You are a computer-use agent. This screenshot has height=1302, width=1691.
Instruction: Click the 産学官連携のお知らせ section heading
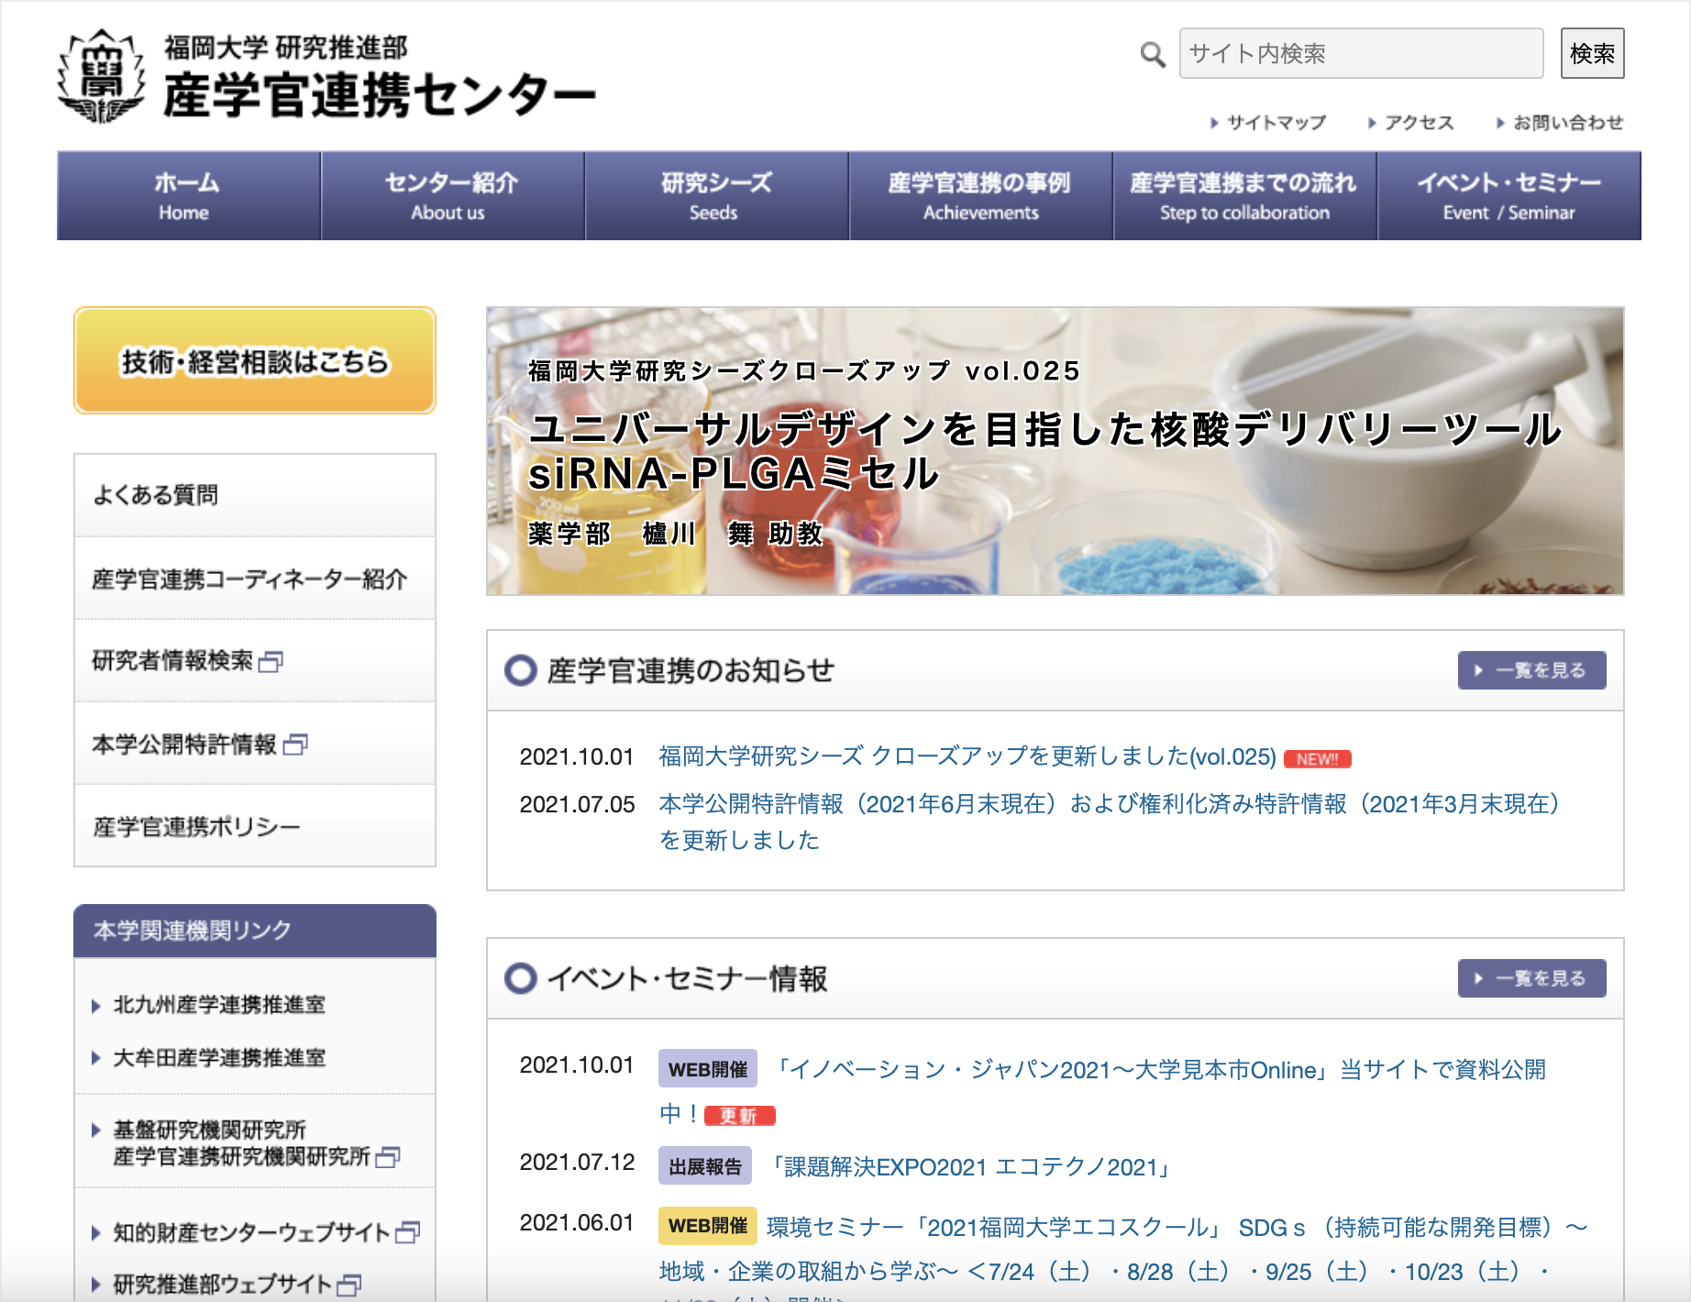[x=691, y=671]
